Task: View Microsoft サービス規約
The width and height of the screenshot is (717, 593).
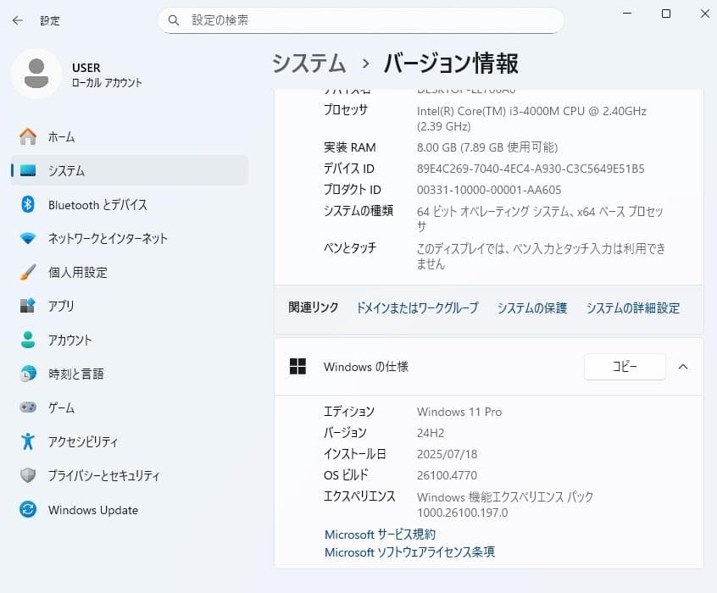Action: point(380,534)
